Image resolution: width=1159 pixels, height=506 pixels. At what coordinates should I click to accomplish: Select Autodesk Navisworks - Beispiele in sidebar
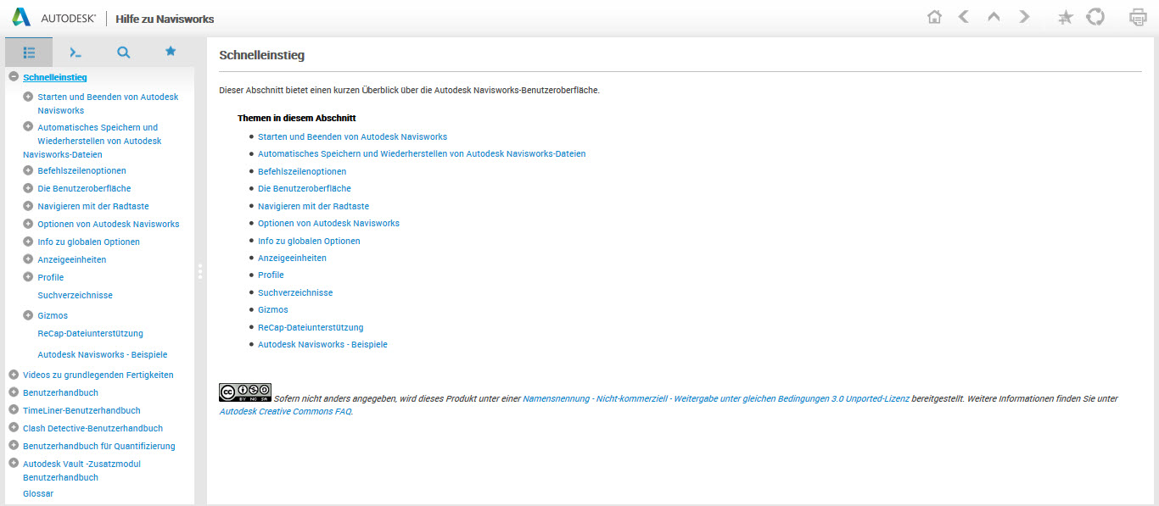103,354
